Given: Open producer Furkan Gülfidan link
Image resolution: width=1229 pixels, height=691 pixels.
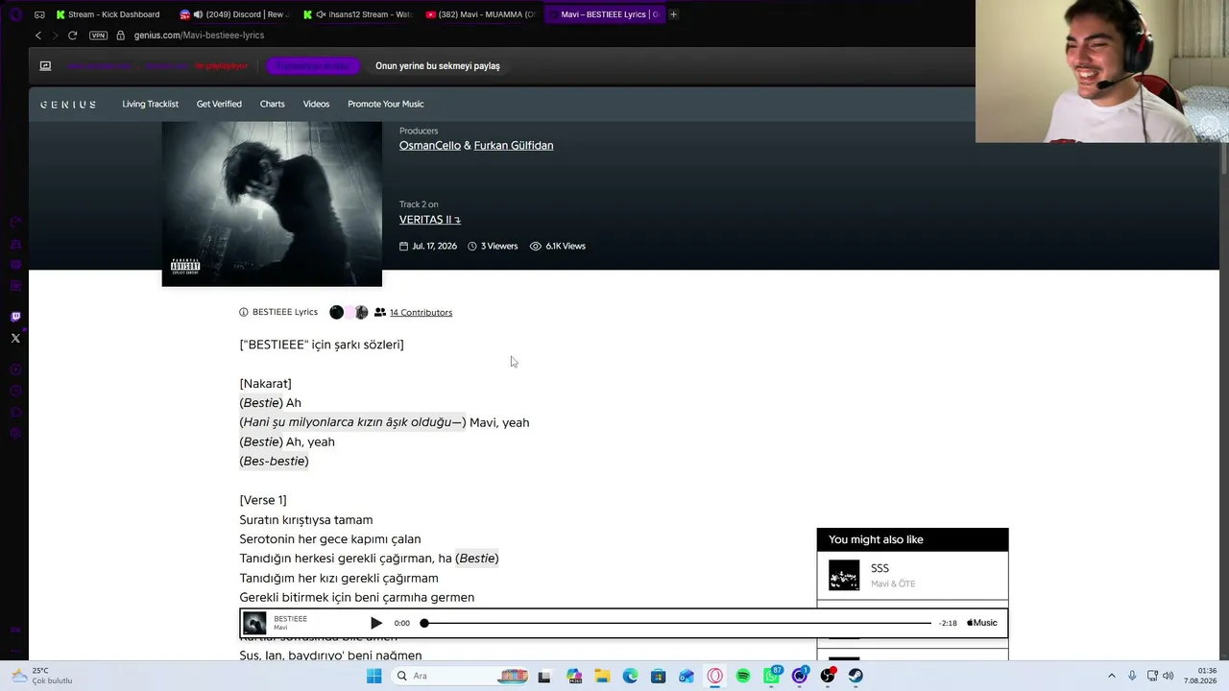Looking at the screenshot, I should 514,146.
